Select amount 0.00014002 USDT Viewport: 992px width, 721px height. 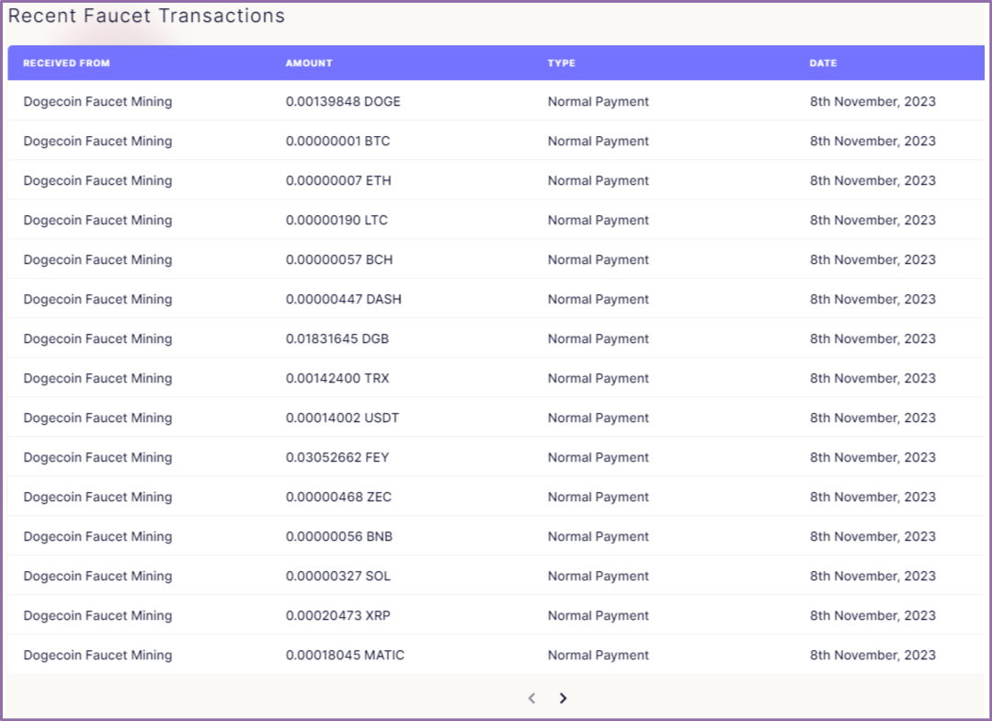pos(342,418)
